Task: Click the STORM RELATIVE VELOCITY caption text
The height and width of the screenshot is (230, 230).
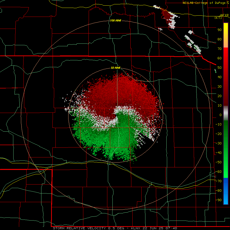Action: (x=79, y=228)
